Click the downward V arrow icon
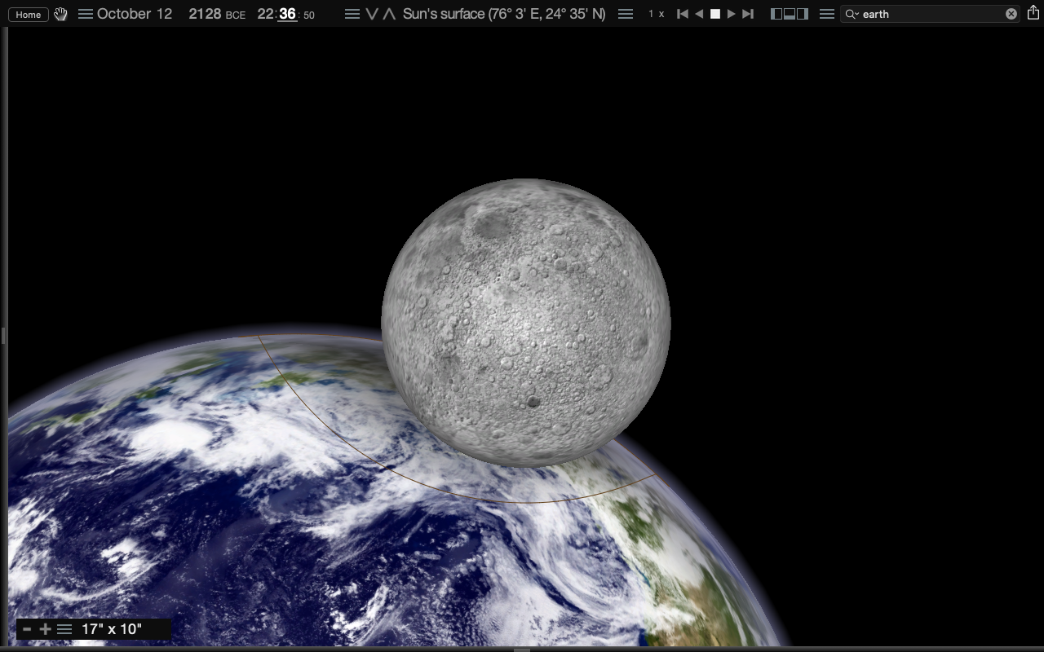The height and width of the screenshot is (652, 1044). pyautogui.click(x=372, y=14)
